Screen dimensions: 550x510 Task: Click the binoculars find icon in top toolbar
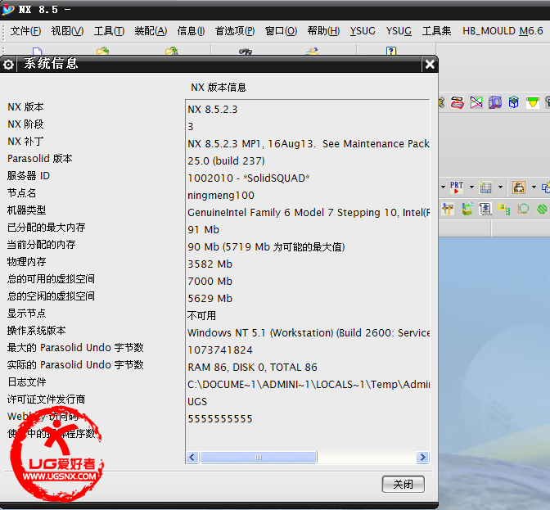(x=246, y=52)
